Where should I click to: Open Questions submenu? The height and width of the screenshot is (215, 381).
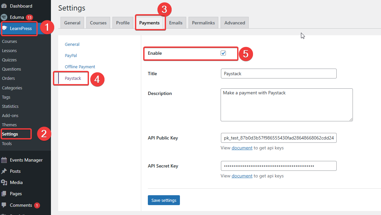click(x=12, y=69)
